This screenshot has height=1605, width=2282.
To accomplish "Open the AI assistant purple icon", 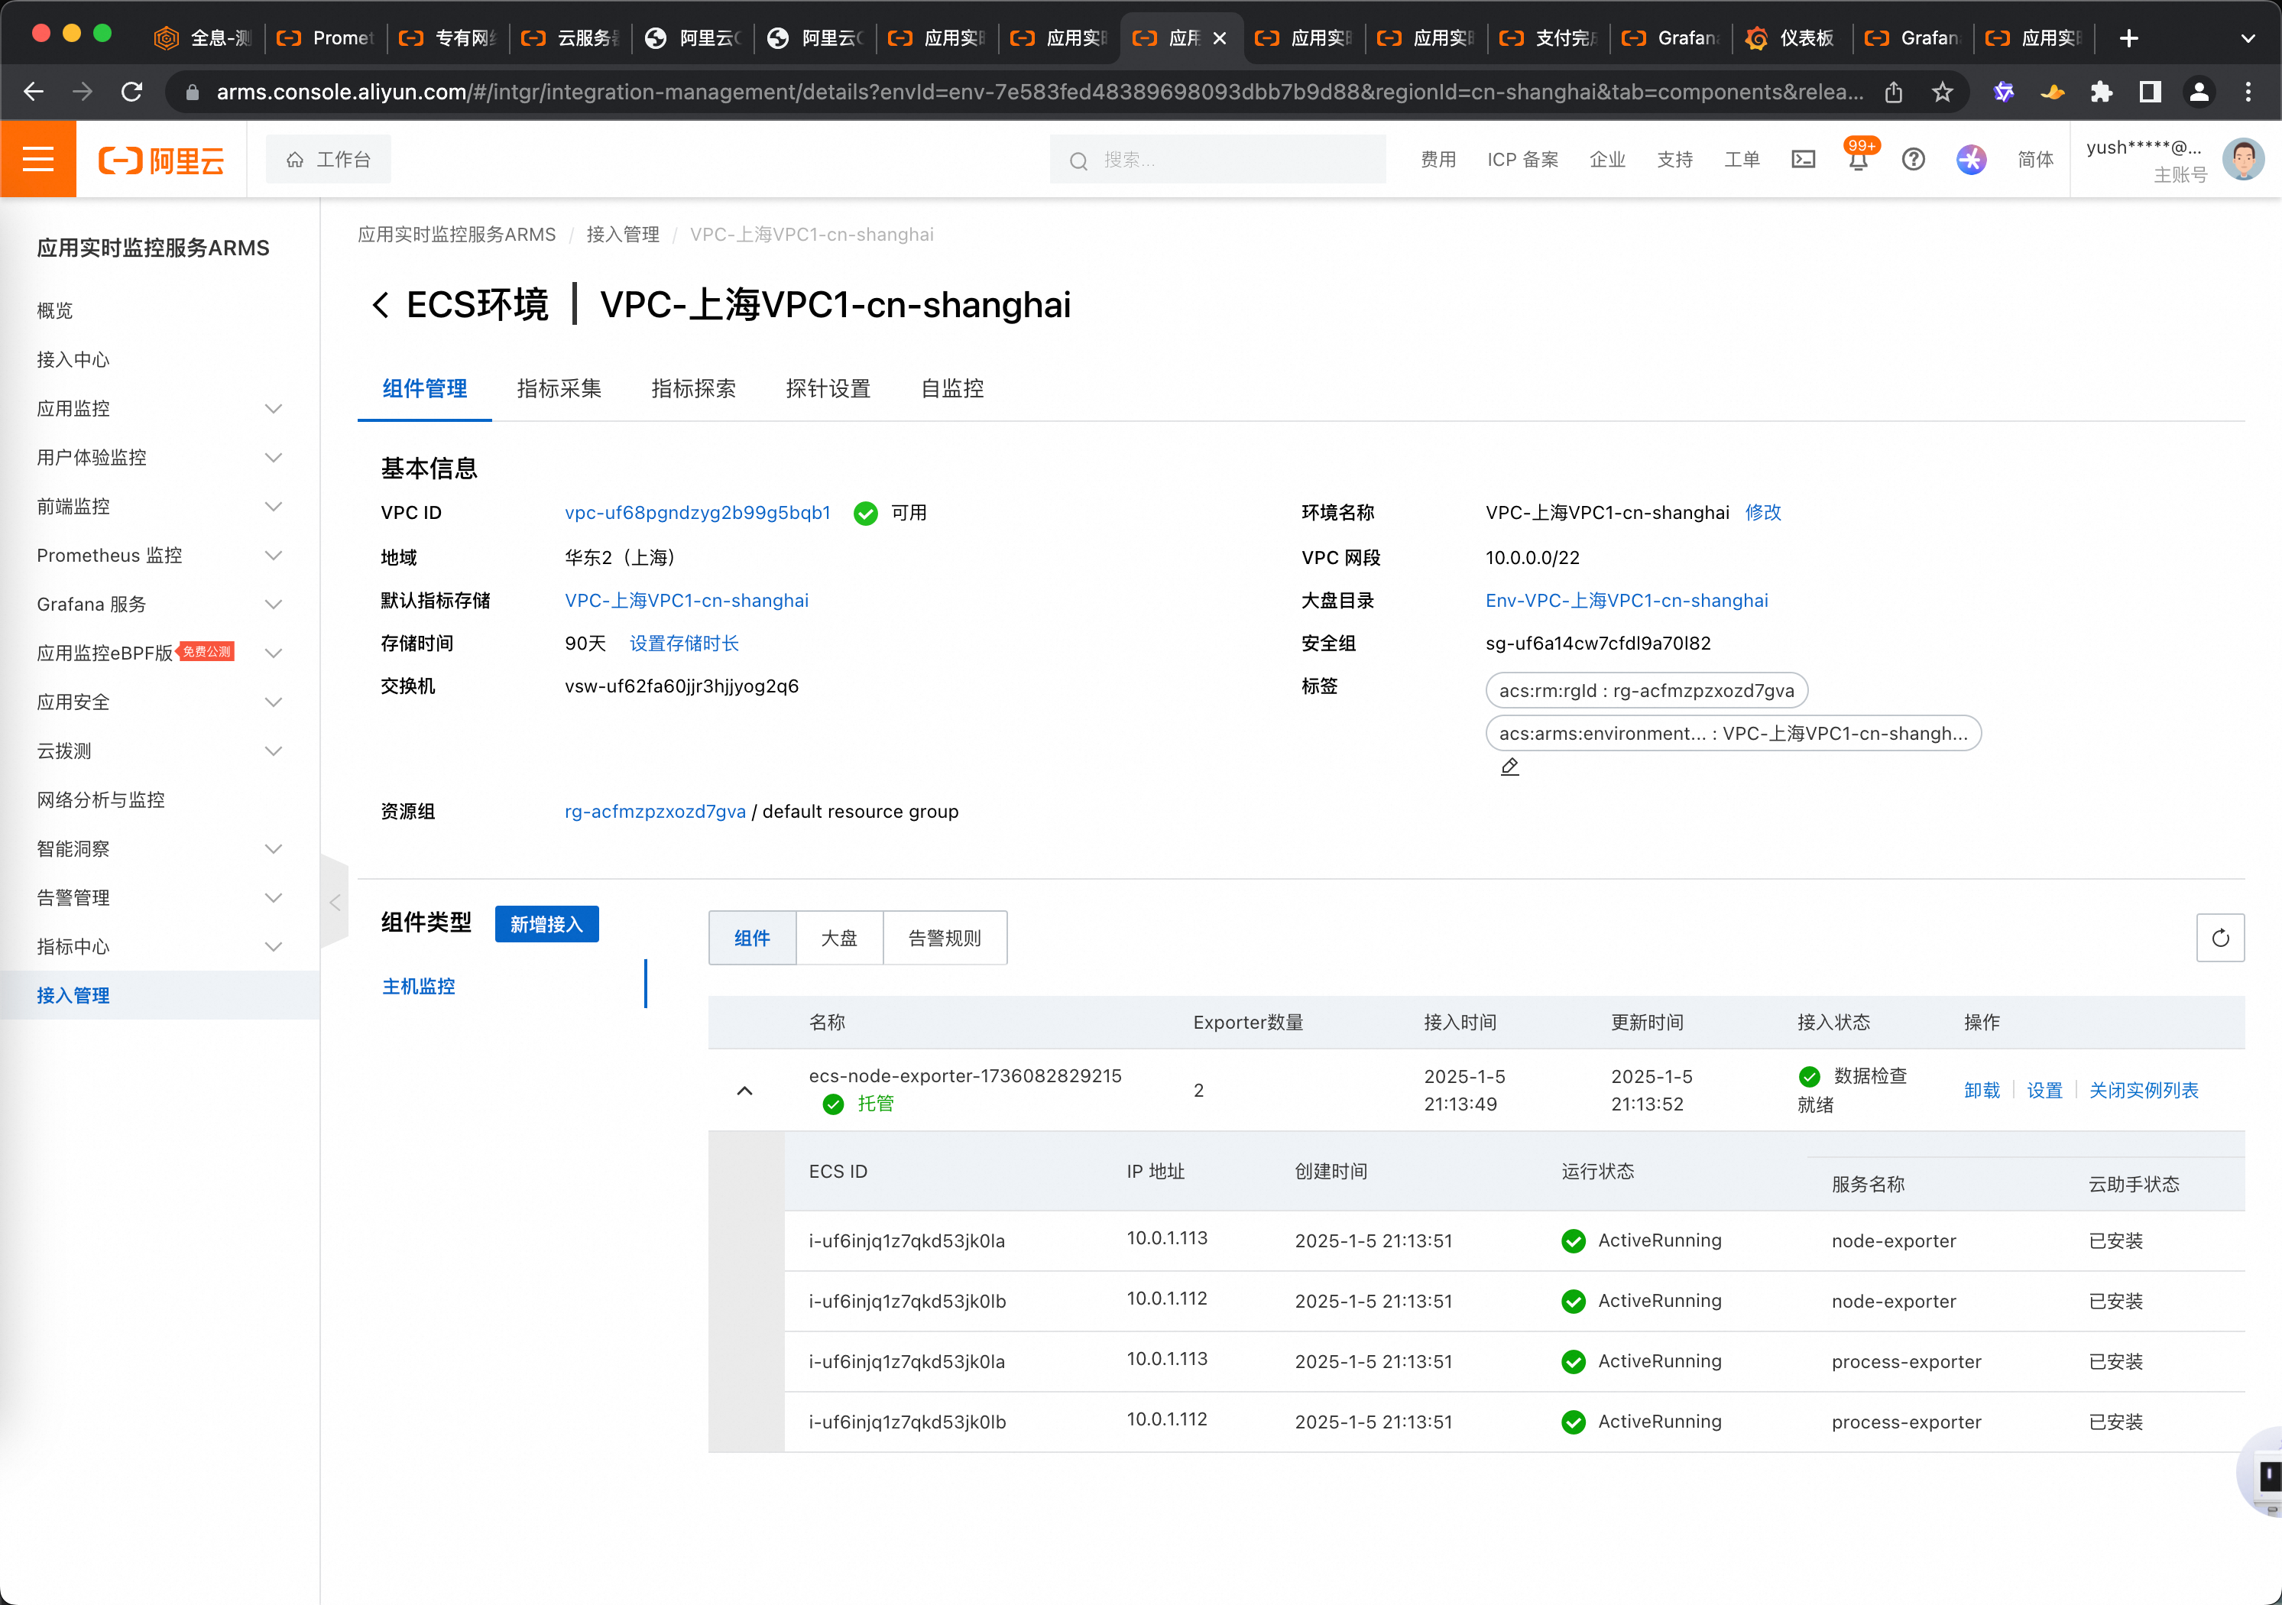I will coord(1970,159).
